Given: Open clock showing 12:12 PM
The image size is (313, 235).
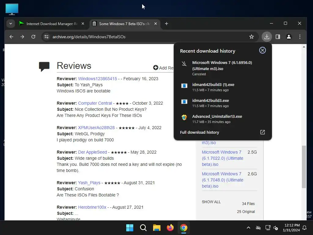Looking at the screenshot, I should click(x=292, y=228).
